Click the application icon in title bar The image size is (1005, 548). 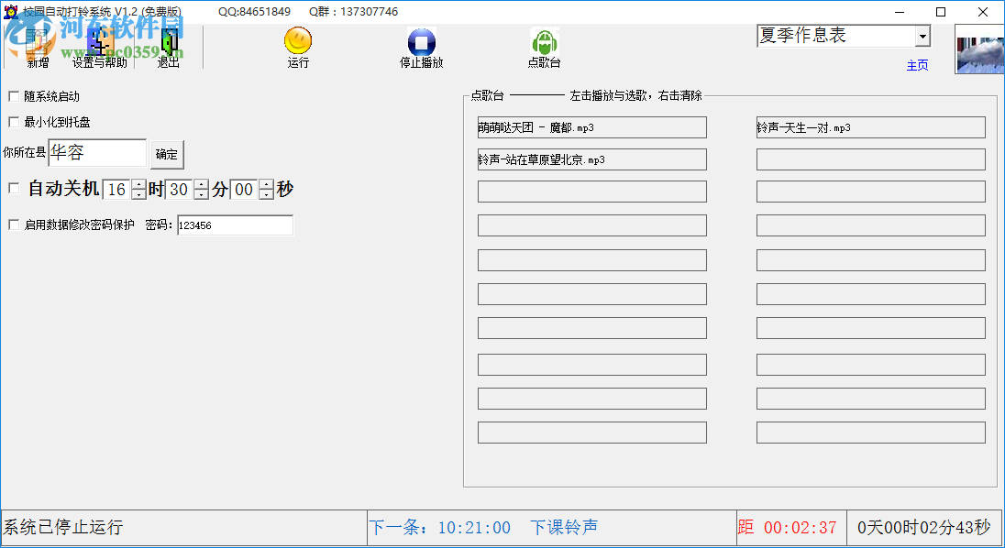9,9
